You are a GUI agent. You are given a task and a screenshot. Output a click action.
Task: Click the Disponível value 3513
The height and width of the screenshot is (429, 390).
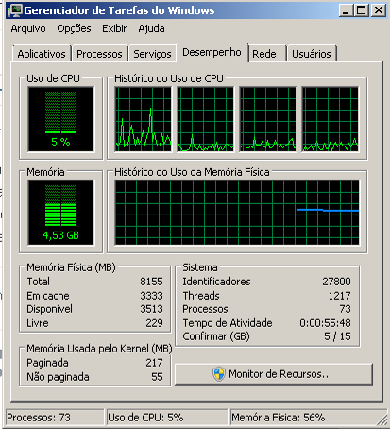[x=151, y=309]
